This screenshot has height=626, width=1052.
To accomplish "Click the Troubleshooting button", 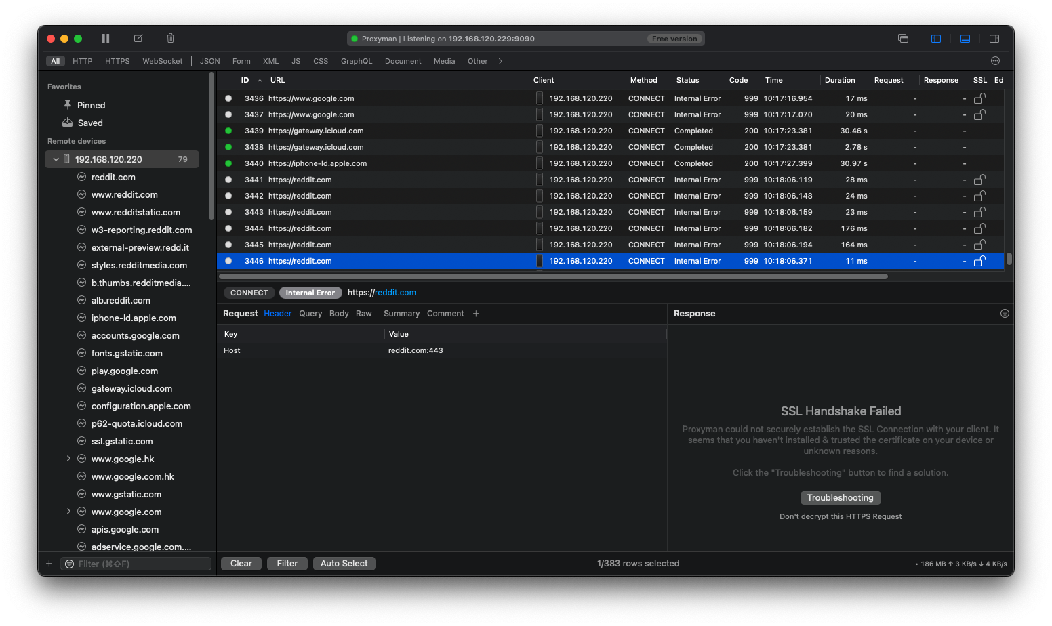I will 841,497.
